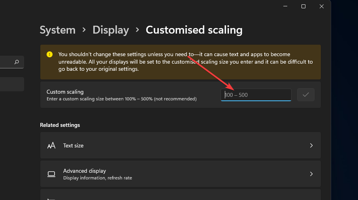Click the Related settings heading
The height and width of the screenshot is (200, 358).
60,125
